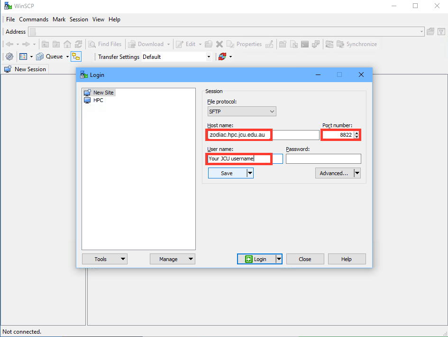Open the File protocol SFTP dropdown
Viewport: 448px width, 337px height.
coord(242,111)
